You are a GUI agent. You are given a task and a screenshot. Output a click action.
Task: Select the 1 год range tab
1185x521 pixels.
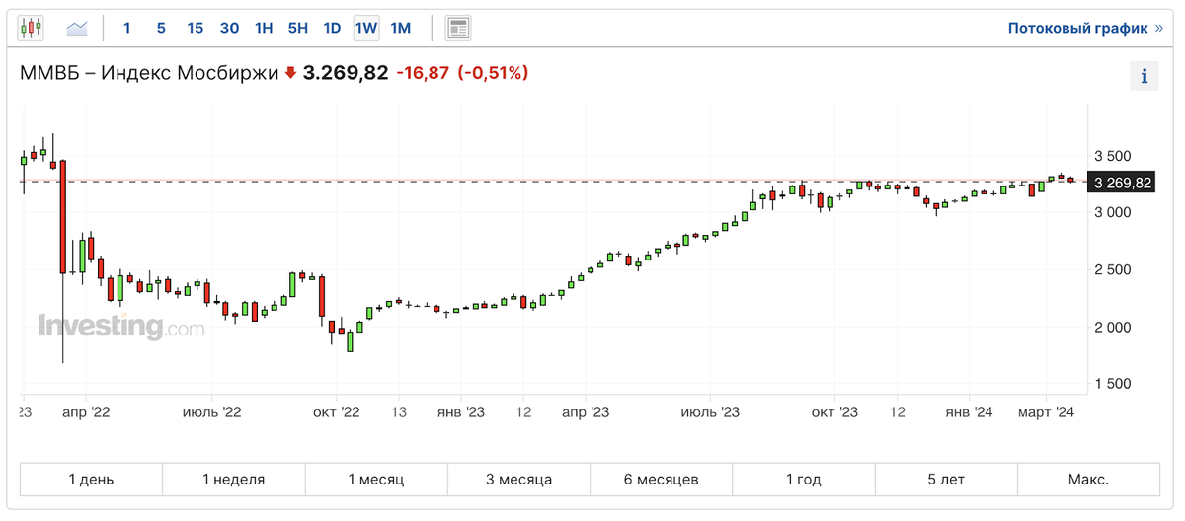pos(804,480)
